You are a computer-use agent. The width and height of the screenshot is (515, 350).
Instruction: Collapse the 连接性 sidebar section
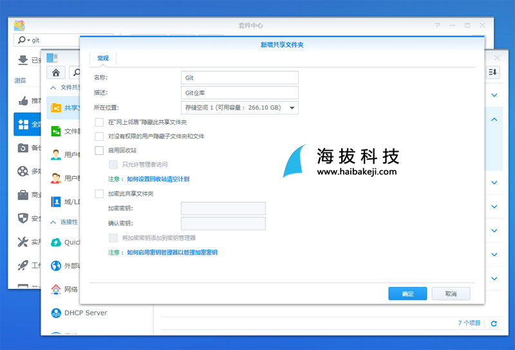(53, 222)
